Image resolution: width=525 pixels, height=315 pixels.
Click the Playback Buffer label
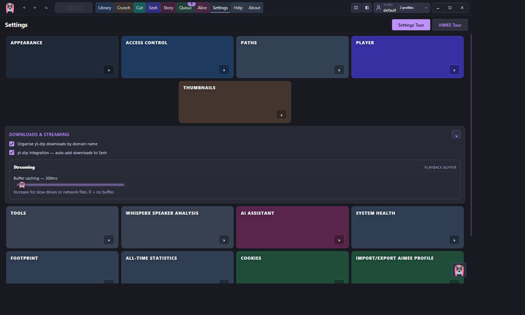440,167
